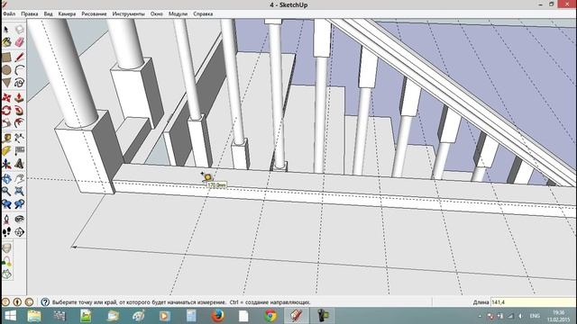Pick the Follow Me tool
This screenshot has height=324, width=577.
point(20,110)
